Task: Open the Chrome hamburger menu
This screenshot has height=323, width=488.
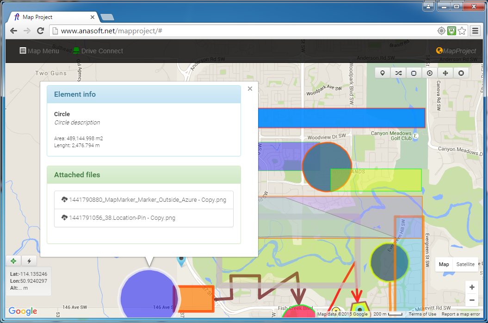Action: point(475,31)
